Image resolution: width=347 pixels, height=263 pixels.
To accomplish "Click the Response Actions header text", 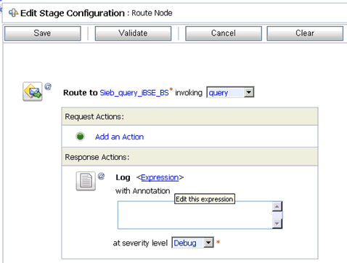I will pyautogui.click(x=97, y=157).
